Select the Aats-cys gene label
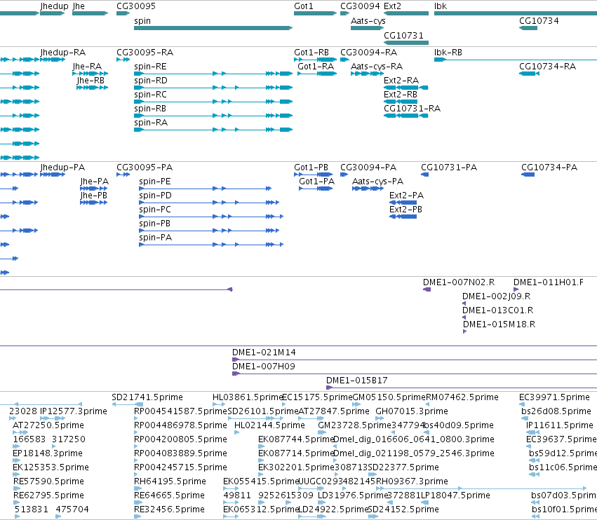The image size is (597, 520). 368,21
